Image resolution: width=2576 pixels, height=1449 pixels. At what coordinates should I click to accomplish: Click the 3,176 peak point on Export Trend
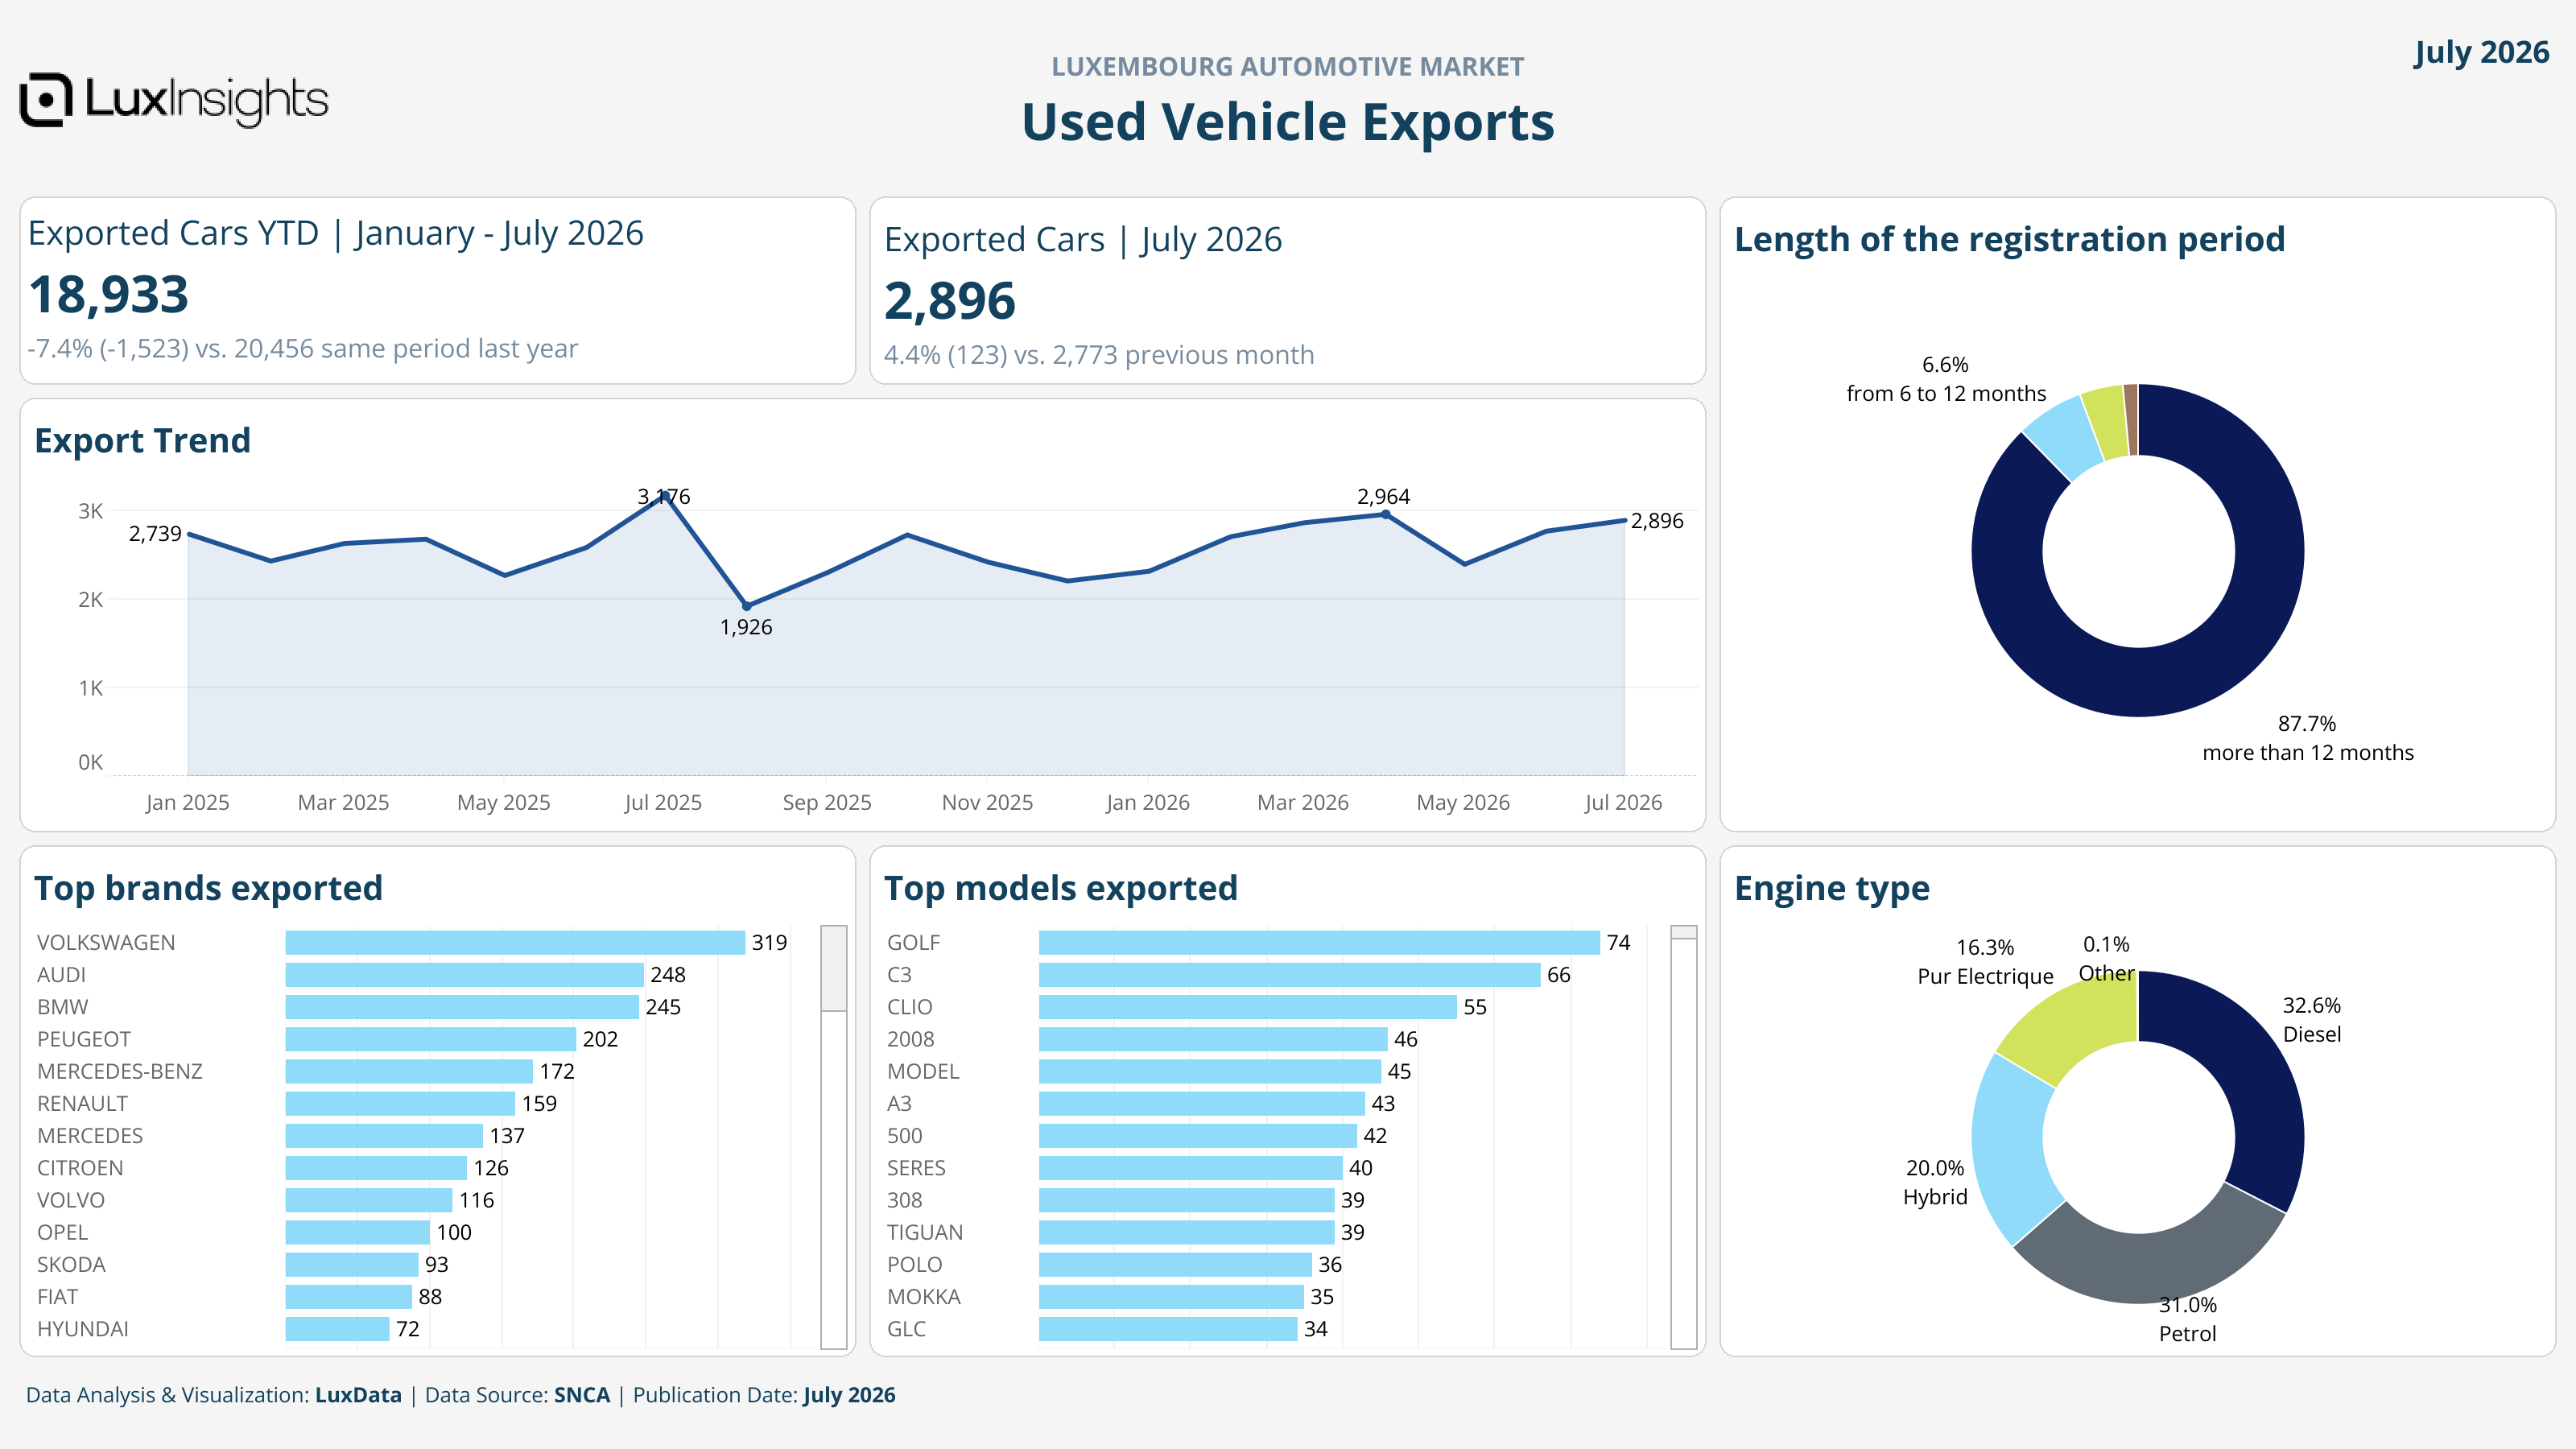pyautogui.click(x=664, y=496)
